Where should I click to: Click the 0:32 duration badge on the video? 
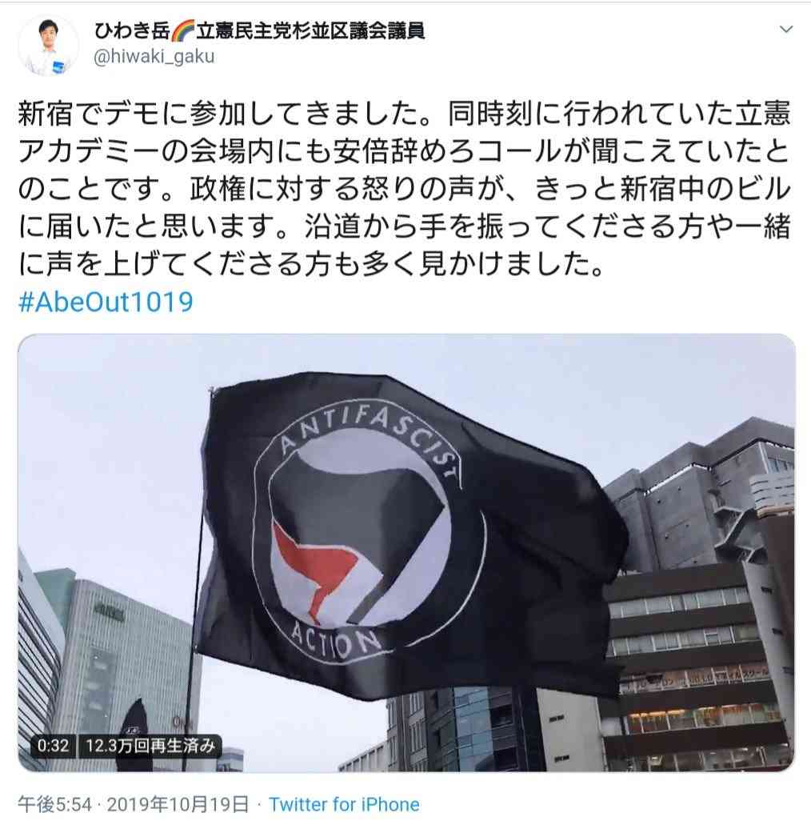tap(53, 746)
